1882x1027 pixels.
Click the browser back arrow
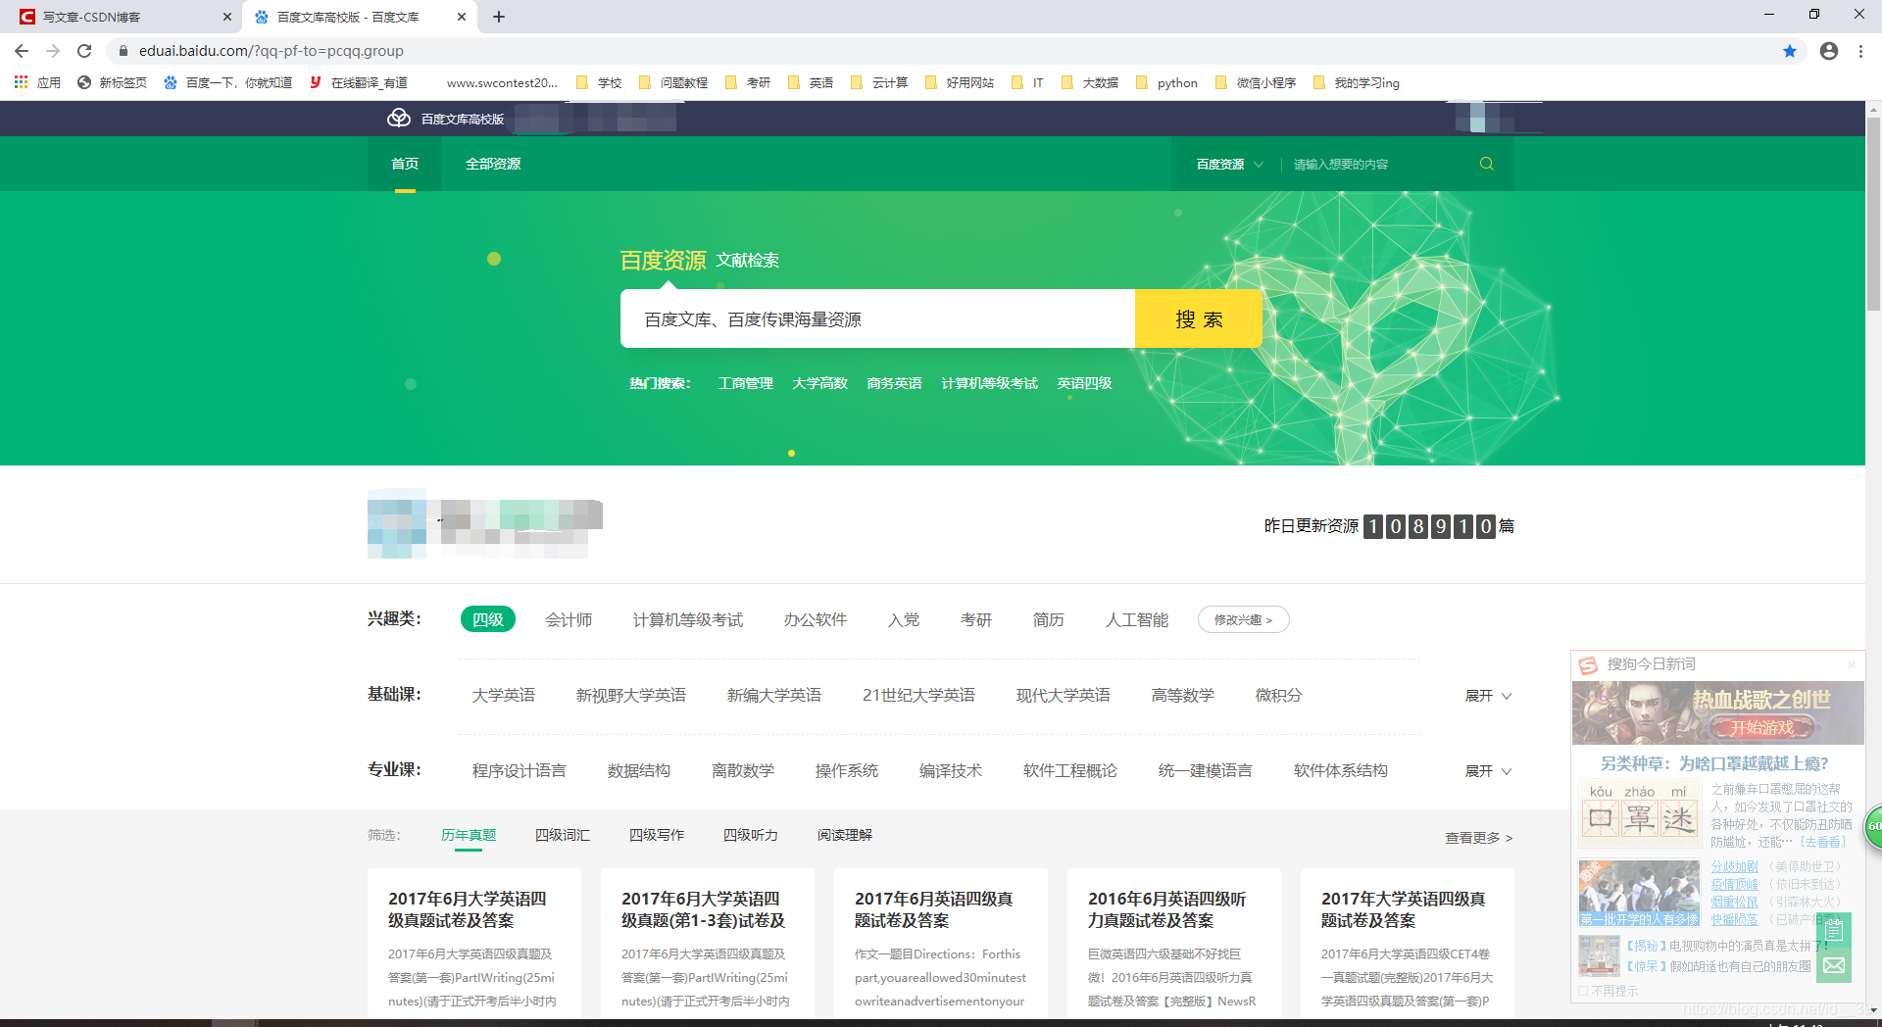tap(22, 51)
